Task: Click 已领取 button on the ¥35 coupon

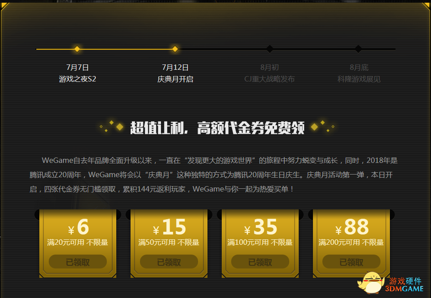Action: pyautogui.click(x=260, y=262)
